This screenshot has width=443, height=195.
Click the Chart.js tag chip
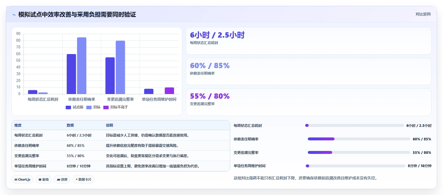pyautogui.click(x=22, y=179)
